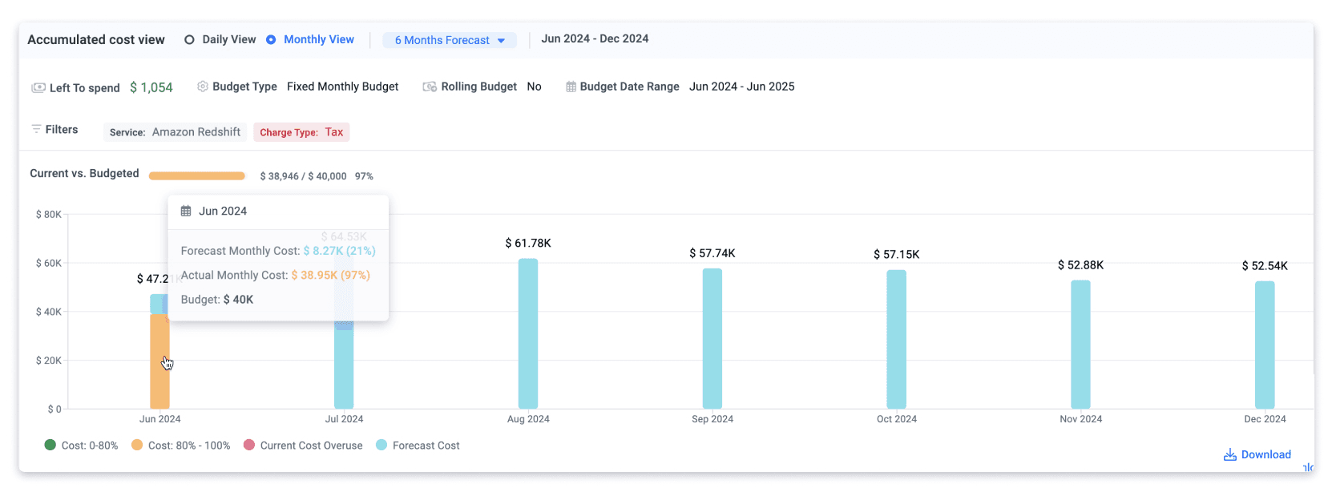Click the Aug 2024 forecast bar
The height and width of the screenshot is (492, 1332).
pyautogui.click(x=528, y=333)
